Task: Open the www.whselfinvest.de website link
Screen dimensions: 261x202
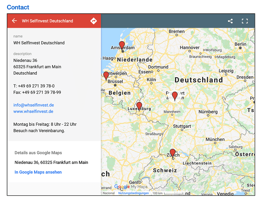Action: point(33,111)
